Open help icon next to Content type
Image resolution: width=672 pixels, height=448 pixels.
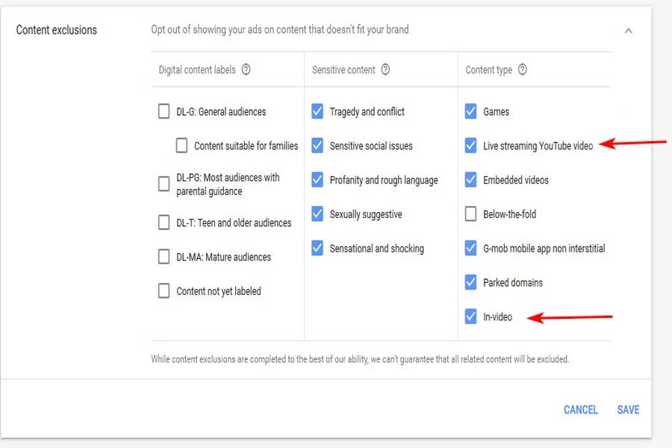pos(522,70)
